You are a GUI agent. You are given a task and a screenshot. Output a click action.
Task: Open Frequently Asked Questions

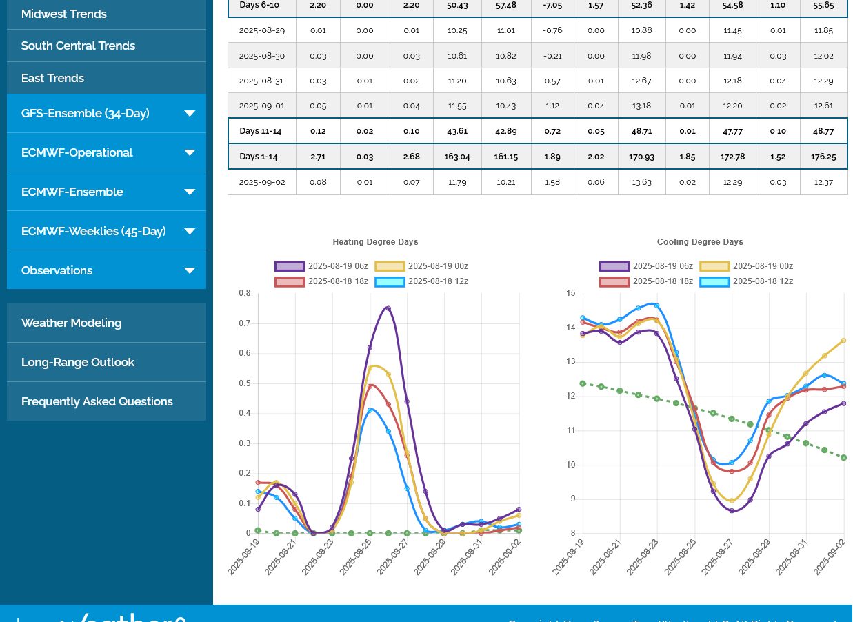pos(97,401)
